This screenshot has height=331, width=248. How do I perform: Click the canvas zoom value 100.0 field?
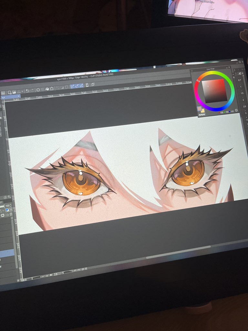tap(23, 280)
